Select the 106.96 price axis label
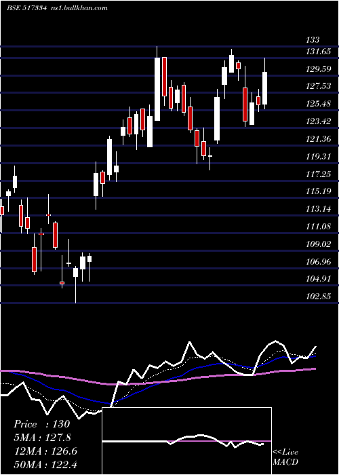Viewport: 339px width, 475px height. point(319,261)
